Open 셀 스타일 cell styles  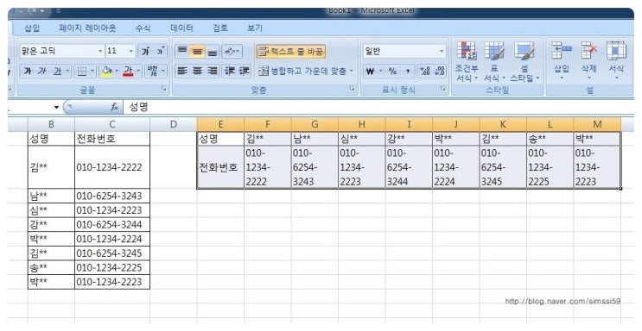point(524,61)
